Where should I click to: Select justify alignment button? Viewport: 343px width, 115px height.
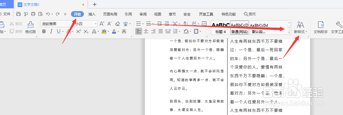161,31
